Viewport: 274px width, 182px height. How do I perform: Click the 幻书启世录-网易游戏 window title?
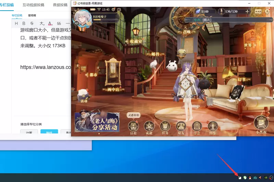click(90, 3)
